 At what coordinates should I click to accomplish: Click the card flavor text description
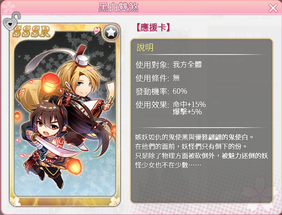click(201, 151)
